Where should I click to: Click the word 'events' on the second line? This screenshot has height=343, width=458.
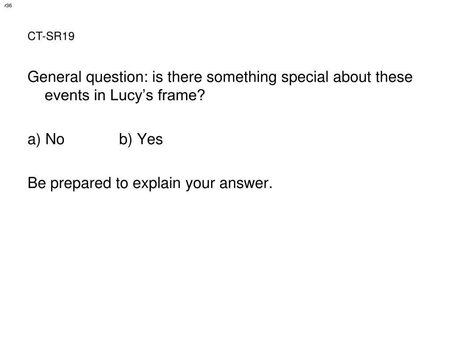click(x=67, y=96)
